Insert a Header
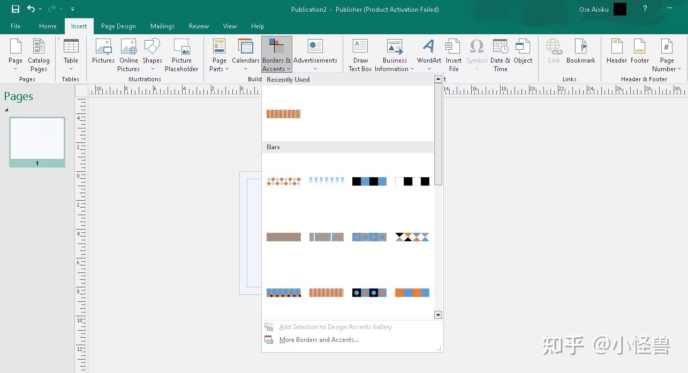Image resolution: width=688 pixels, height=373 pixels. tap(616, 54)
